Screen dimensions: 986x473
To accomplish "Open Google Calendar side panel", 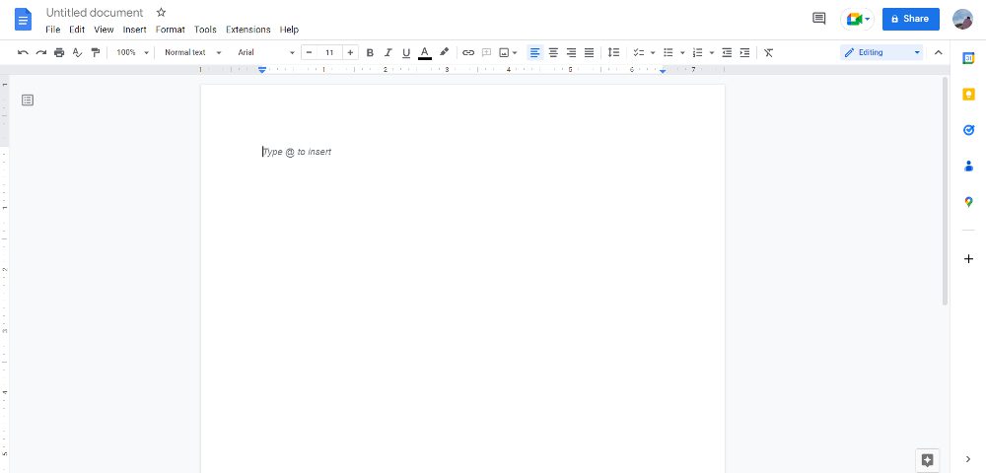I will coord(968,58).
